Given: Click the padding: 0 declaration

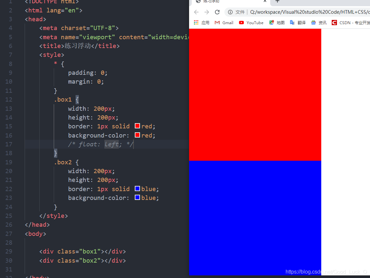Looking at the screenshot, I should (x=88, y=73).
